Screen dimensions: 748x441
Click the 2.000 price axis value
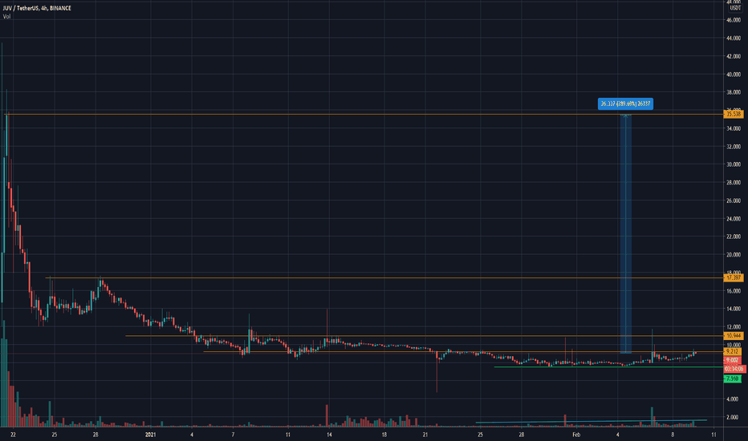(734, 417)
